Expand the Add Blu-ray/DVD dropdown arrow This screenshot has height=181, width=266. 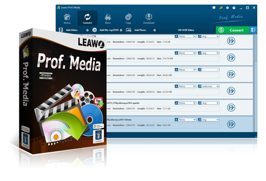[121, 30]
